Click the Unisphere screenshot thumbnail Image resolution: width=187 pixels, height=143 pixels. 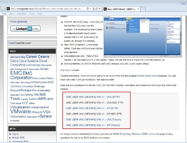tap(143, 36)
